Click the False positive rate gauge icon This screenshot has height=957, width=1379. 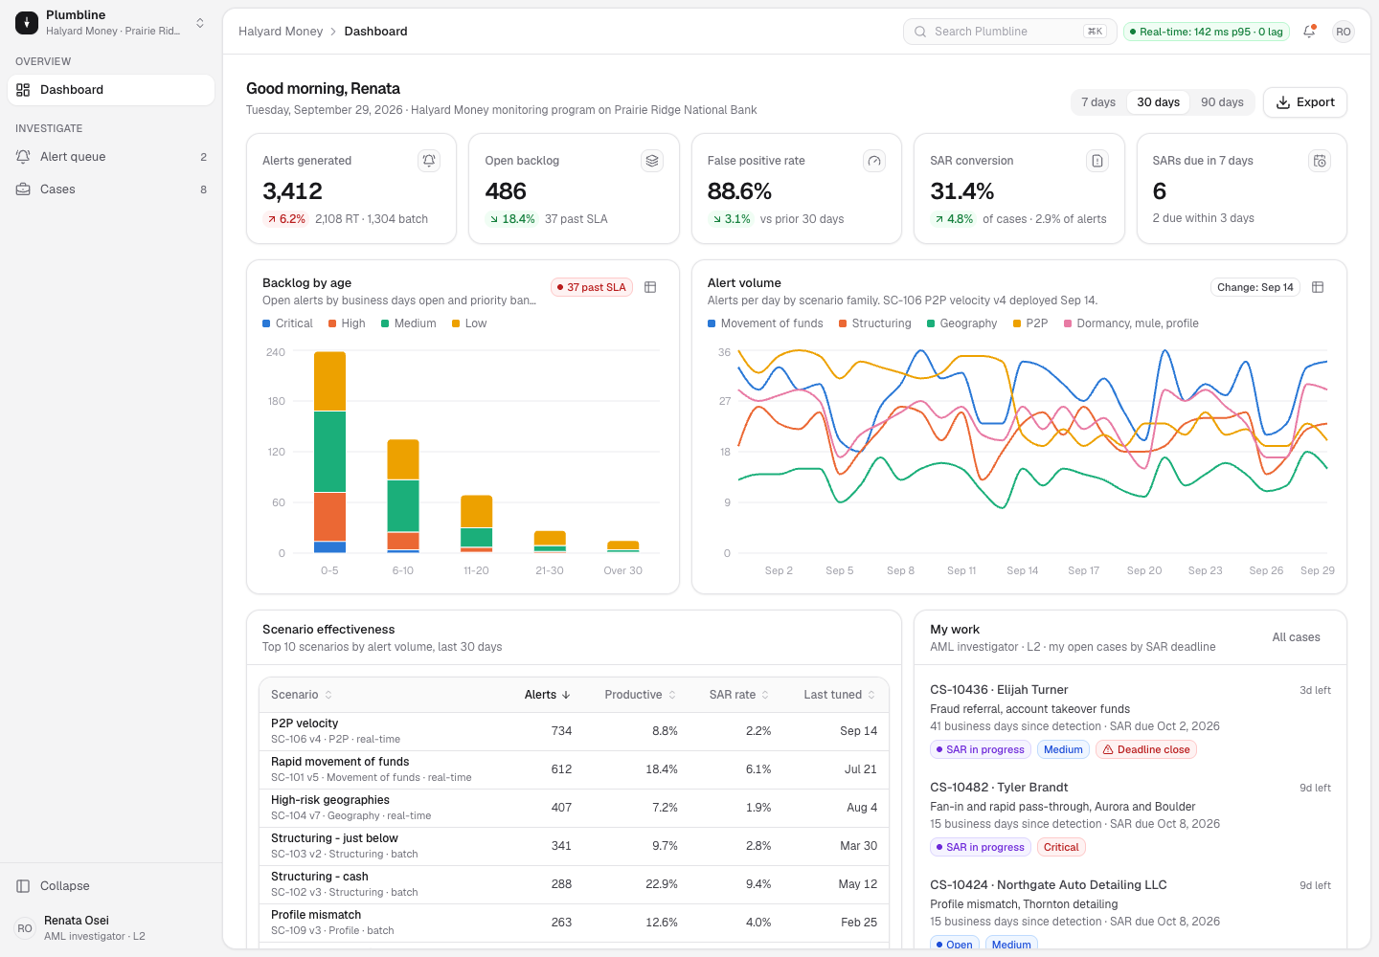pyautogui.click(x=874, y=161)
